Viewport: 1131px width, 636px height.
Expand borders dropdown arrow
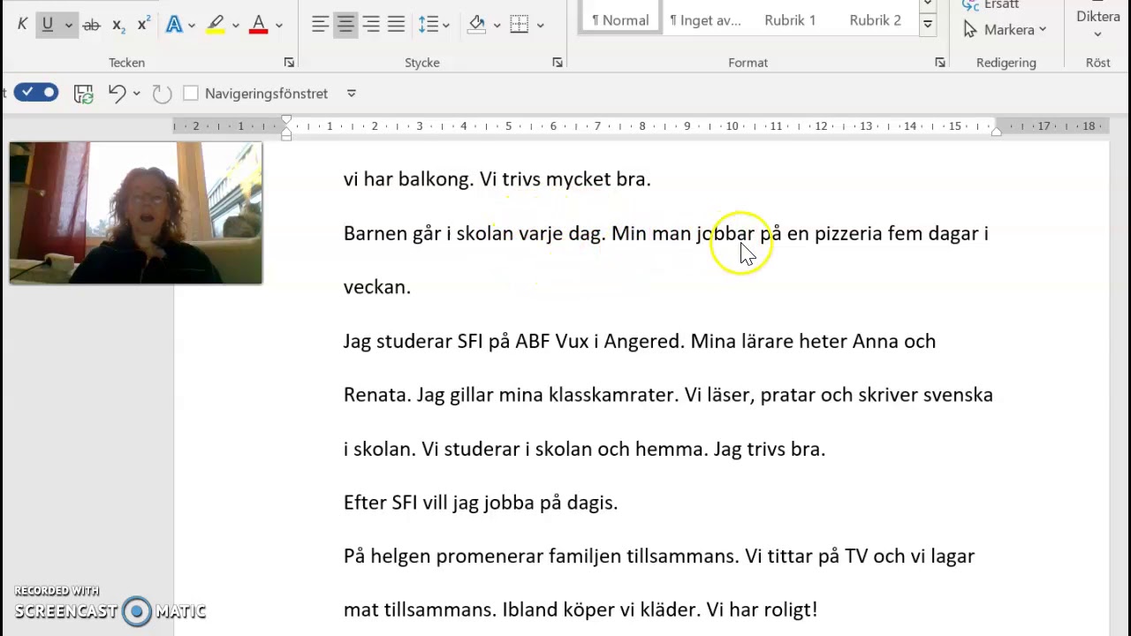540,25
